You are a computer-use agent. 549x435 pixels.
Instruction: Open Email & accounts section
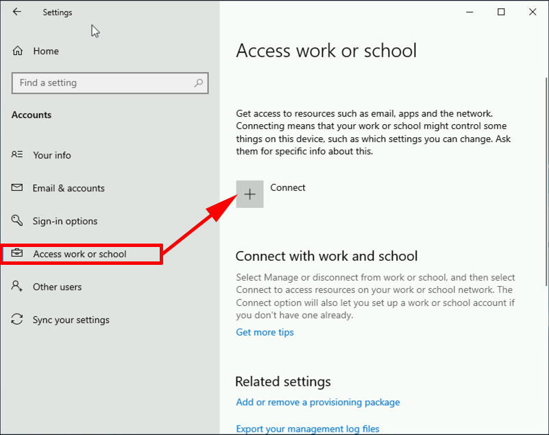pyautogui.click(x=69, y=188)
